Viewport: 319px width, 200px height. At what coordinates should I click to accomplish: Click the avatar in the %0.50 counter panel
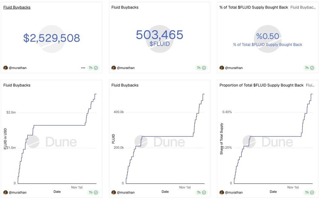pyautogui.click(x=222, y=68)
